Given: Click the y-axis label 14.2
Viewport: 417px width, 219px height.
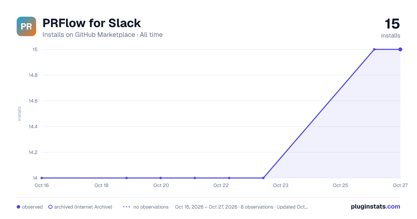Looking at the screenshot, I should click(33, 152).
